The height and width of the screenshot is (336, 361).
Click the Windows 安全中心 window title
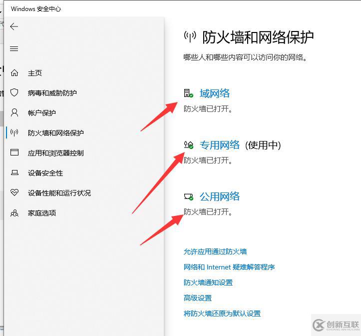tap(36, 9)
